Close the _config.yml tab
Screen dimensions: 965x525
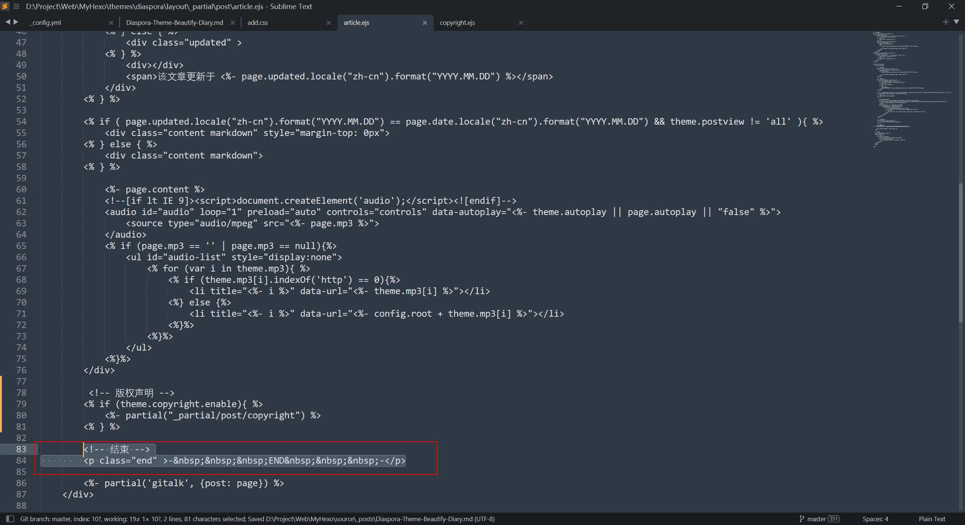[x=111, y=23]
